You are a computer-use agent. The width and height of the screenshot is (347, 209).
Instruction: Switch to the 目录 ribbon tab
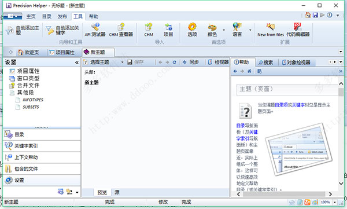coord(47,16)
